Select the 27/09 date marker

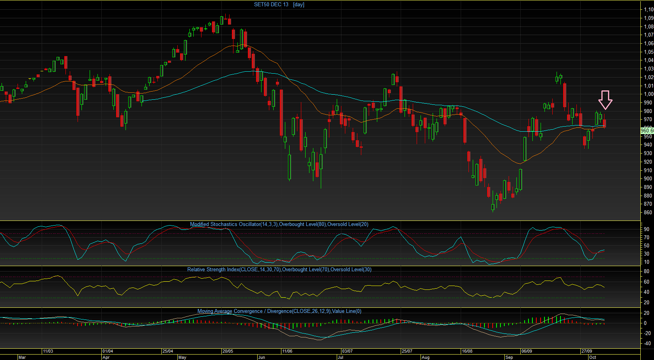(x=587, y=351)
